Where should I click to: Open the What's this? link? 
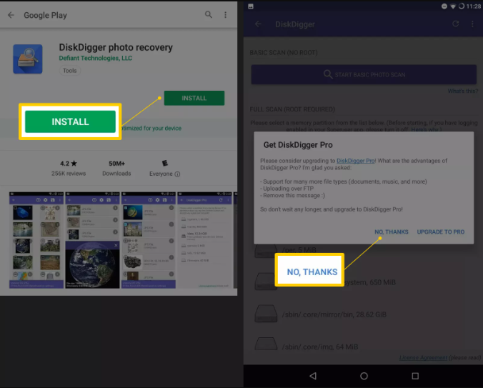tap(463, 91)
